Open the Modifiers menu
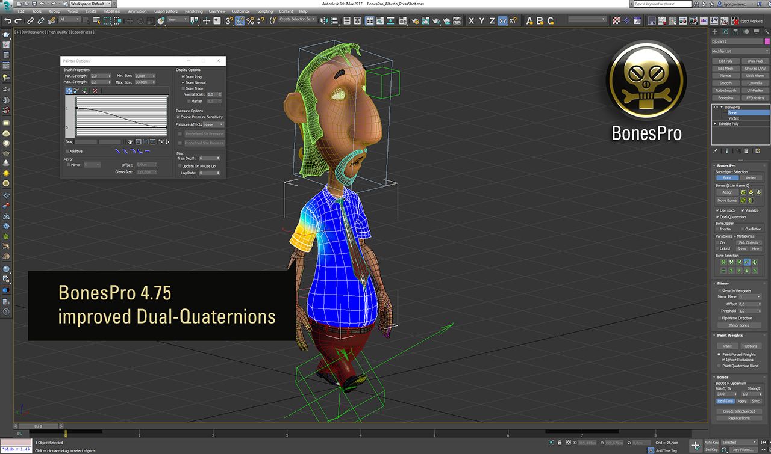Viewport: 771px width, 454px height. tap(112, 11)
